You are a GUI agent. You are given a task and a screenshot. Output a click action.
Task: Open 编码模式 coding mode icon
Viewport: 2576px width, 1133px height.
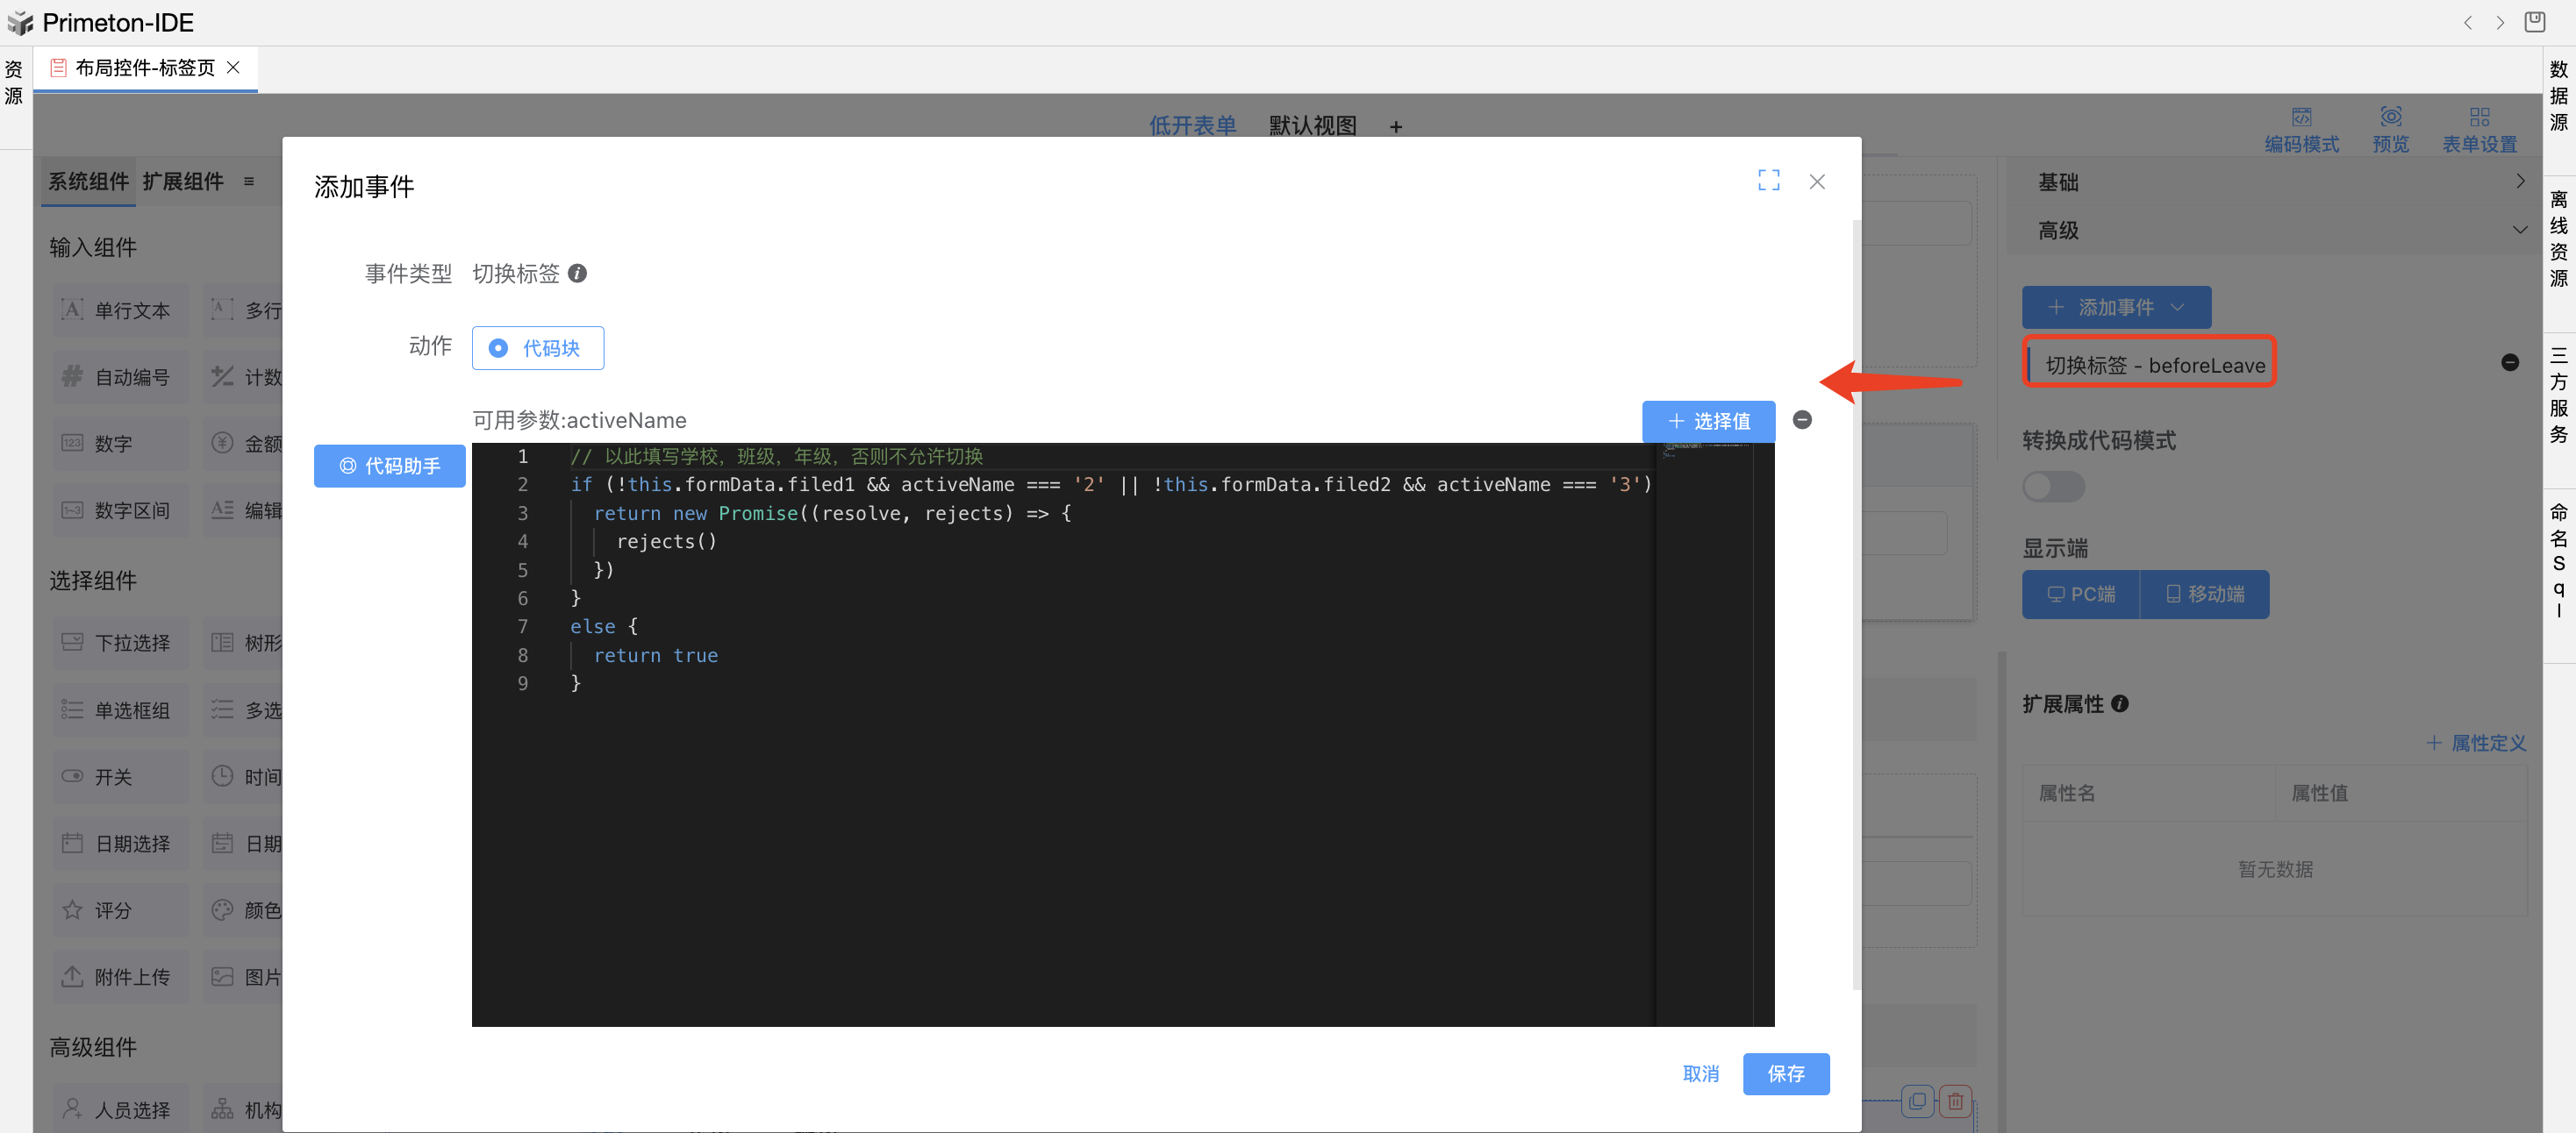(x=2301, y=118)
